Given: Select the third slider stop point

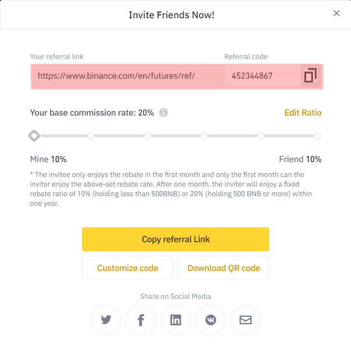Looking at the screenshot, I should pos(147,136).
